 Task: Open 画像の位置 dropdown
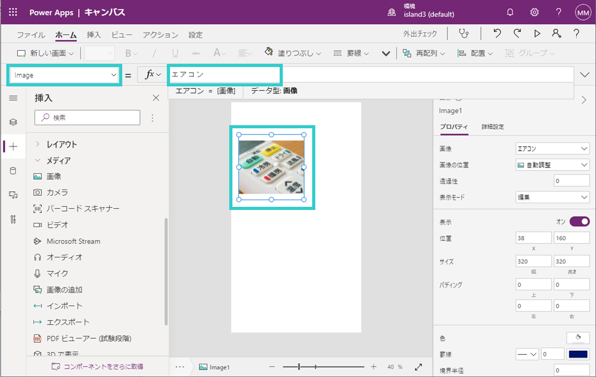click(552, 165)
